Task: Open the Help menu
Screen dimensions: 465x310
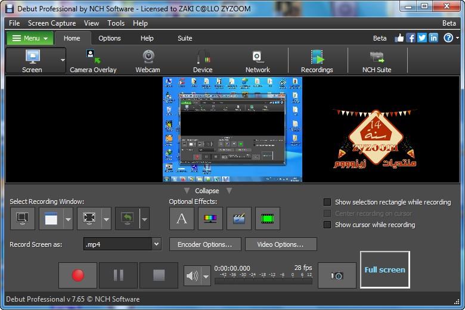Action: [140, 23]
